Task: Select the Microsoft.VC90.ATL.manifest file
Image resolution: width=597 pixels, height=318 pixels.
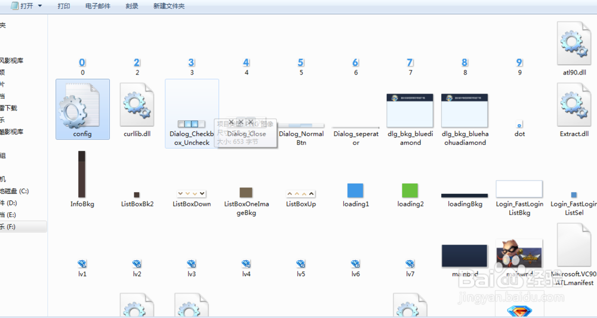Action: point(574,245)
